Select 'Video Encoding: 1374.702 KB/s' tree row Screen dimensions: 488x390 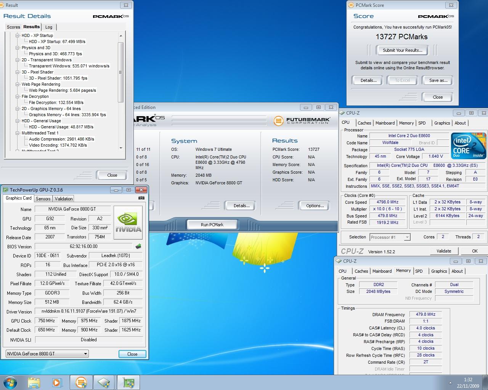(58, 145)
